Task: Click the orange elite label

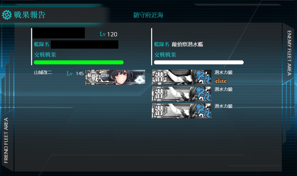Action: point(221,81)
